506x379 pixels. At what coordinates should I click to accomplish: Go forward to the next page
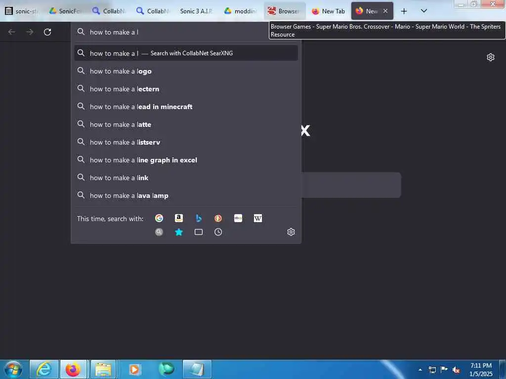(30, 32)
